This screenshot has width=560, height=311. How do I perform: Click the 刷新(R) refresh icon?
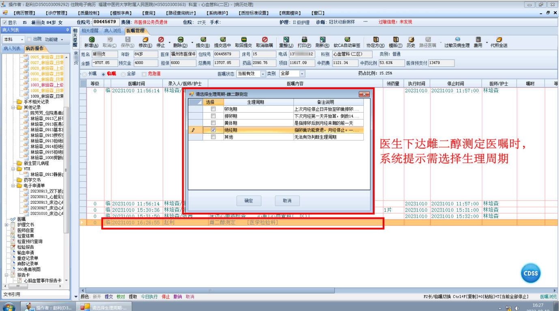(322, 40)
